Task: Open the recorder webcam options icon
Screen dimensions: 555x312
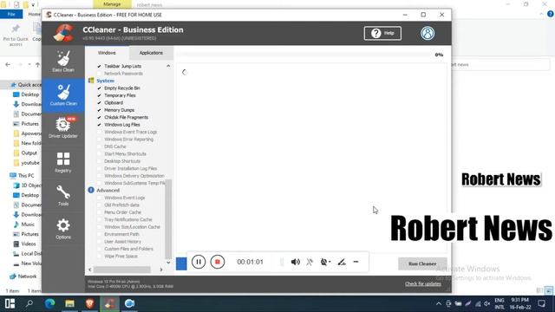Action: [325, 262]
